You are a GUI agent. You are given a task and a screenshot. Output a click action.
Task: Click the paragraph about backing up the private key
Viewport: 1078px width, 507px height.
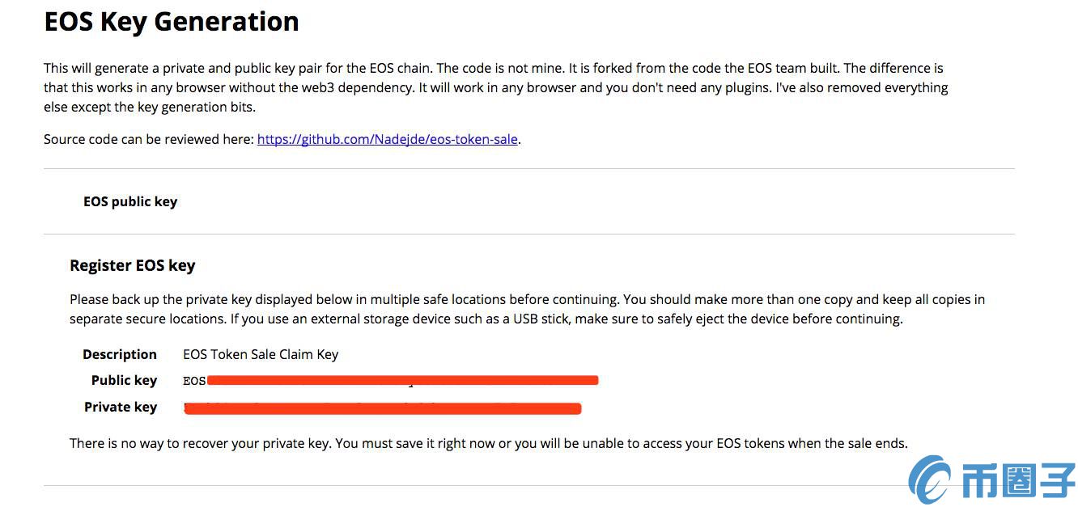tap(527, 309)
